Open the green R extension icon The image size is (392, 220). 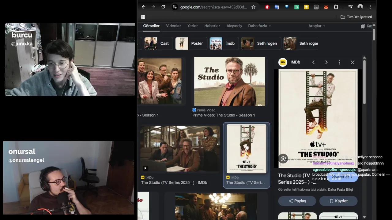[296, 7]
